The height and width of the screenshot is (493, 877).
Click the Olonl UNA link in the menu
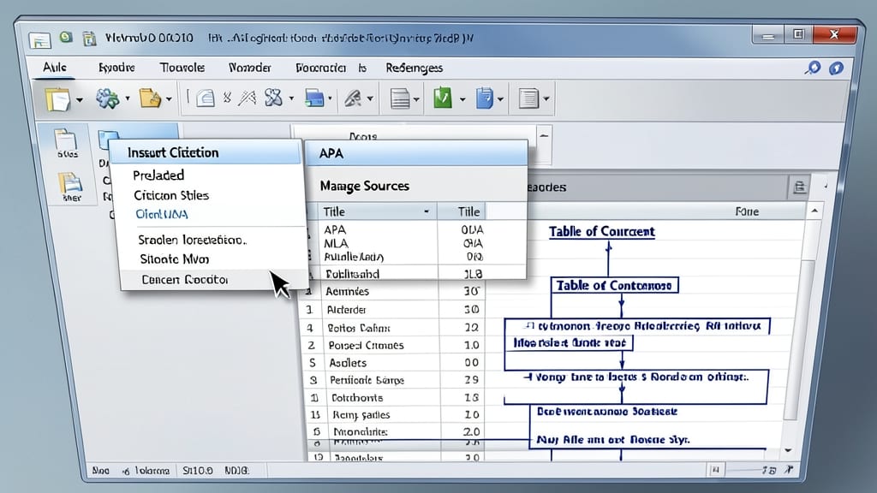click(x=162, y=215)
